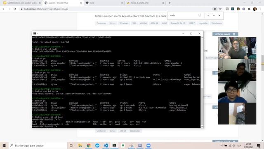Show hidden system tray icons

(x=222, y=145)
